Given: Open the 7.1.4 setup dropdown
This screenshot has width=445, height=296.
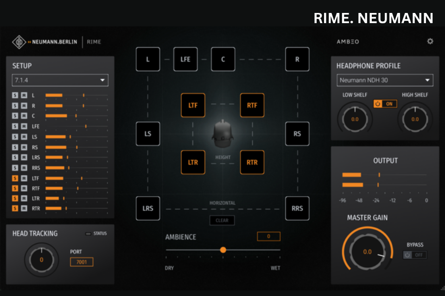Looking at the screenshot, I should tap(60, 80).
